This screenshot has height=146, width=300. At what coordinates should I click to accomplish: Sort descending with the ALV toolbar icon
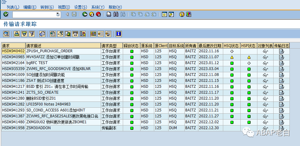click(x=24, y=34)
